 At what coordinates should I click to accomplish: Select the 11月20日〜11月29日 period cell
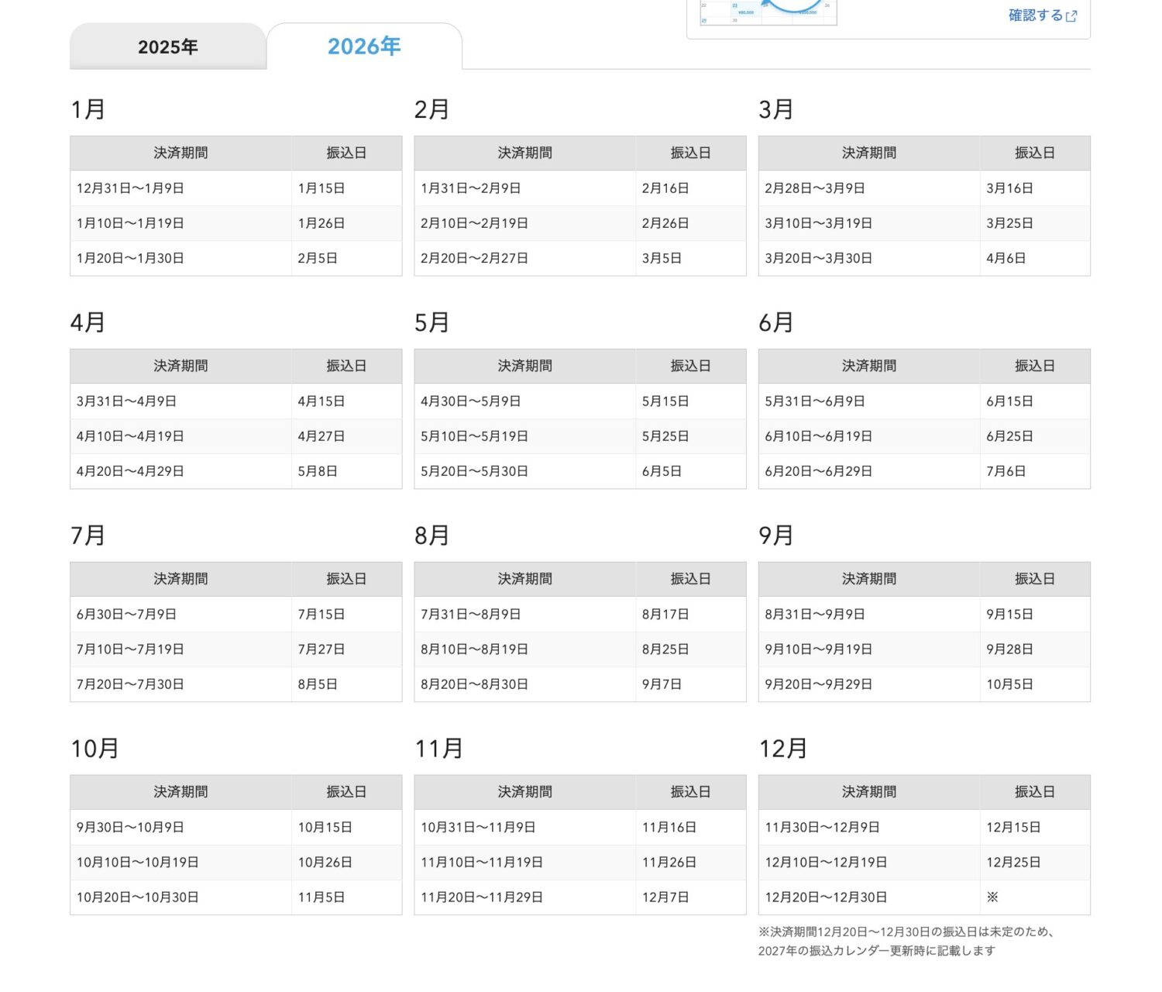point(481,897)
